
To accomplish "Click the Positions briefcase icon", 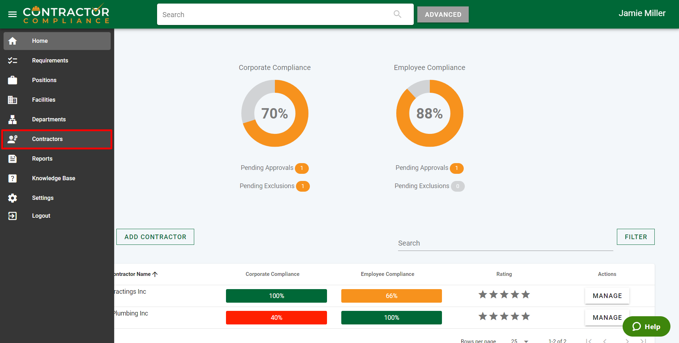I will point(12,80).
